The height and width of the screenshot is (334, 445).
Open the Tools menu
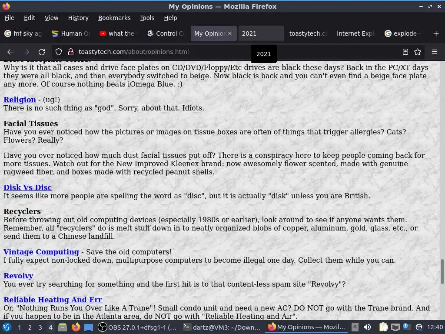(x=147, y=18)
